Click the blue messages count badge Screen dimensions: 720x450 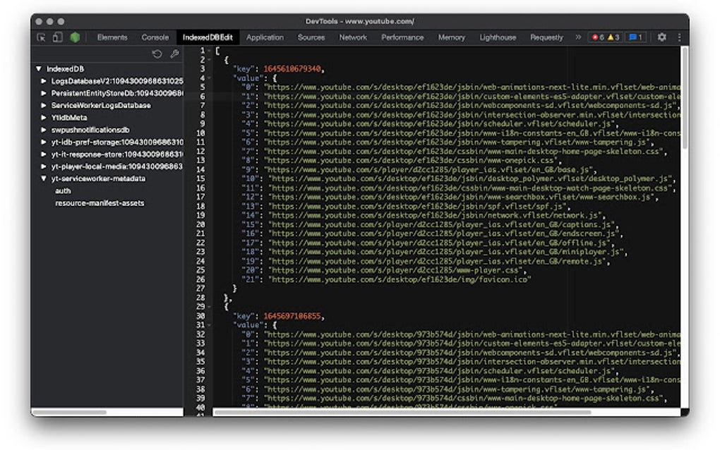635,37
